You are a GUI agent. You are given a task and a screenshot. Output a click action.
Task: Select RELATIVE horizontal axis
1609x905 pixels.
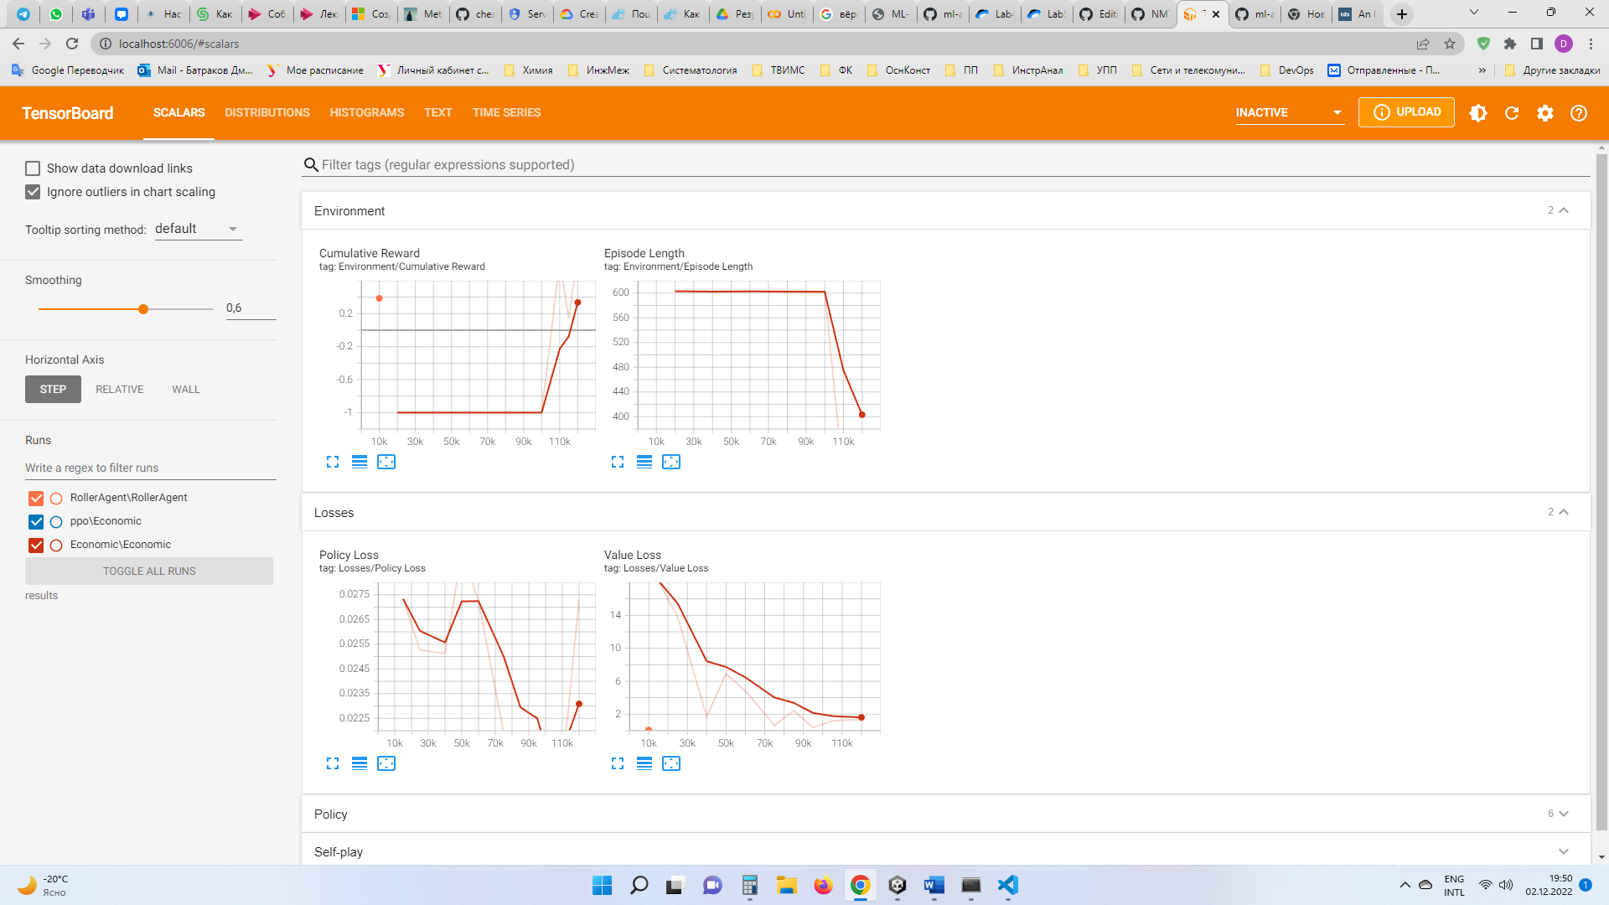(x=119, y=390)
